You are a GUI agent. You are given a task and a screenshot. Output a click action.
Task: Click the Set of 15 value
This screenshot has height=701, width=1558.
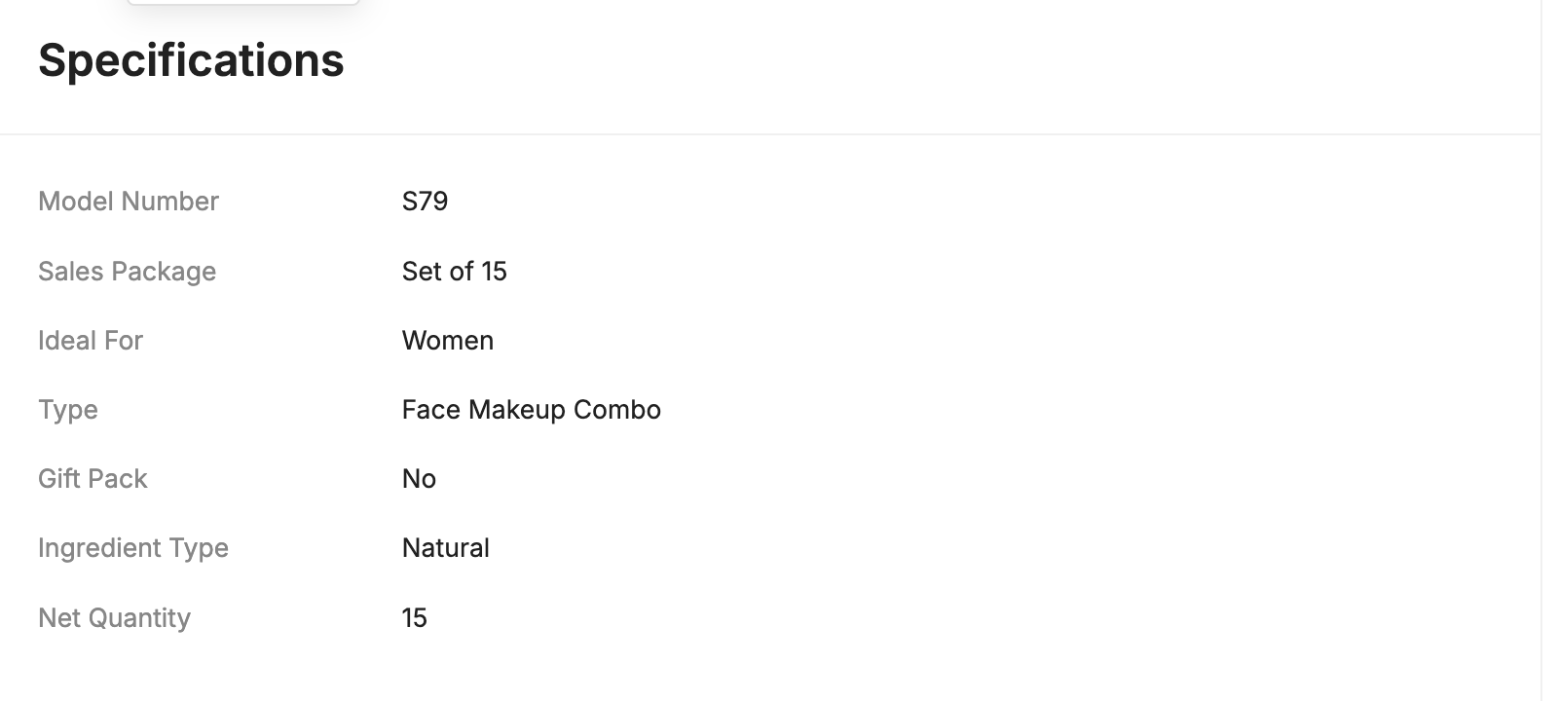pyautogui.click(x=455, y=272)
